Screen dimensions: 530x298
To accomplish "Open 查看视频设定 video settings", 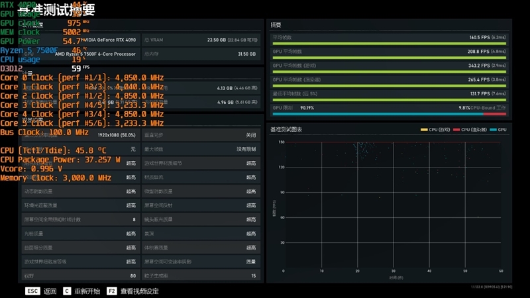I will click(139, 291).
